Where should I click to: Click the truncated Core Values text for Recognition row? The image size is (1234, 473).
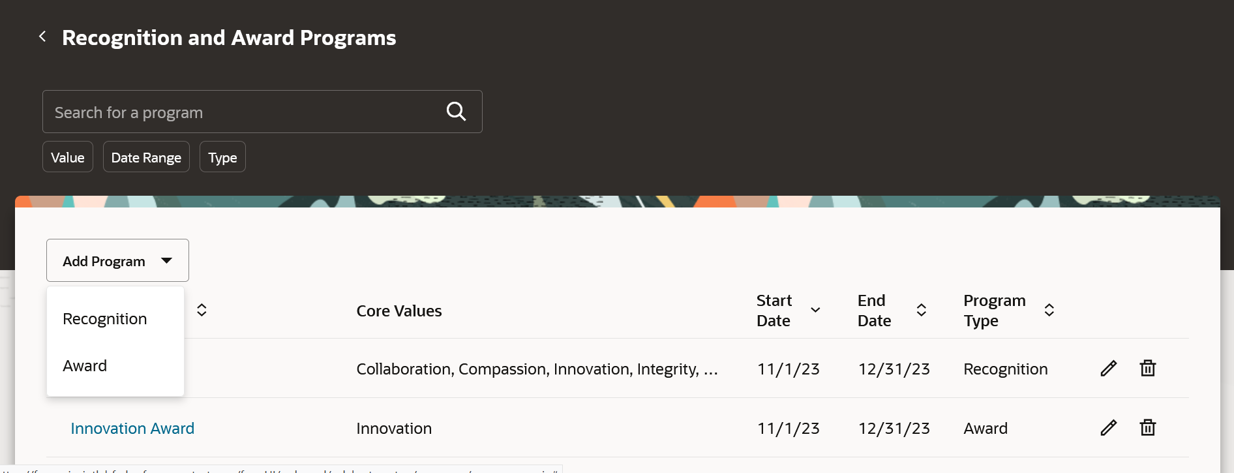tap(536, 369)
